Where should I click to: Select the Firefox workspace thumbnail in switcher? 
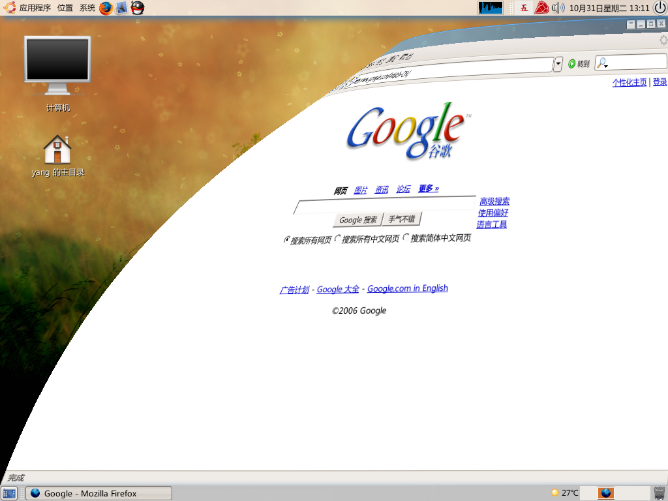[606, 493]
